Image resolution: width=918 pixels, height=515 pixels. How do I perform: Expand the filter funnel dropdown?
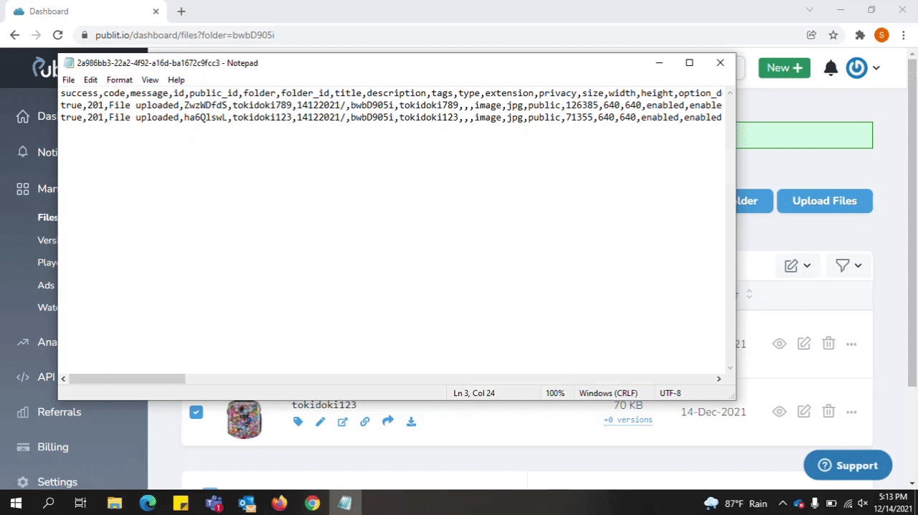pos(849,265)
